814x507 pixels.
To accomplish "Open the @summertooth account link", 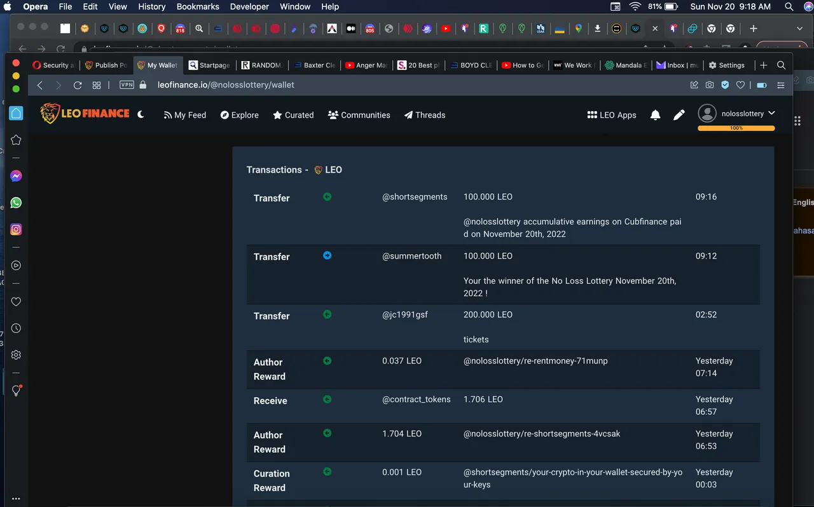I will pyautogui.click(x=411, y=256).
